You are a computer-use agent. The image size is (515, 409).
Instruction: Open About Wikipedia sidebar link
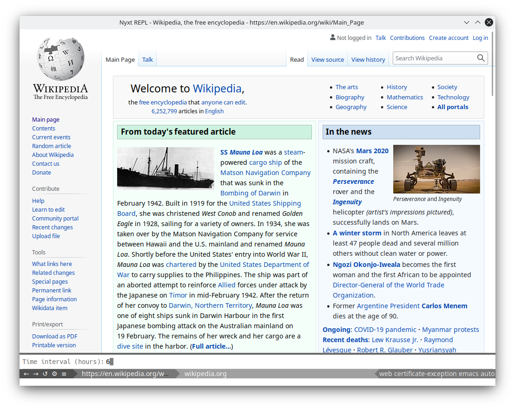click(x=53, y=155)
